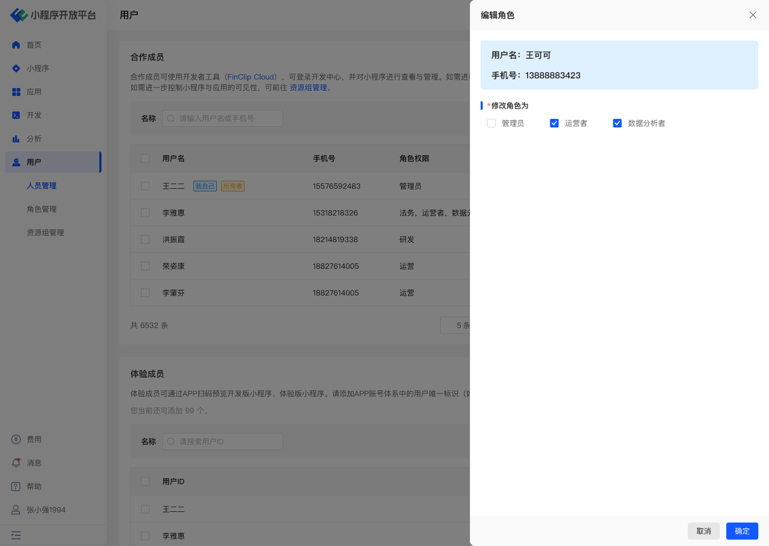Collapse sidebar using bottom-left menu icon
This screenshot has width=769, height=546.
point(16,535)
